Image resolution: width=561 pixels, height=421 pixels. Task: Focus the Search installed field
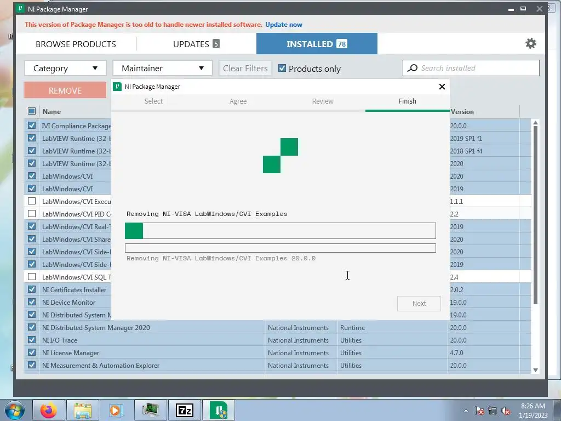point(471,68)
